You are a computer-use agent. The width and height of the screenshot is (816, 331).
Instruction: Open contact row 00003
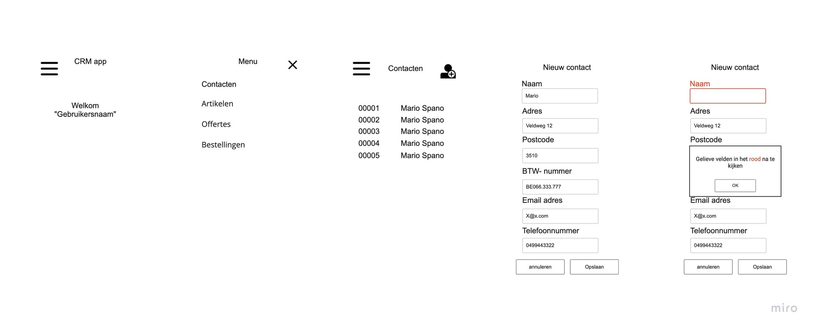401,131
